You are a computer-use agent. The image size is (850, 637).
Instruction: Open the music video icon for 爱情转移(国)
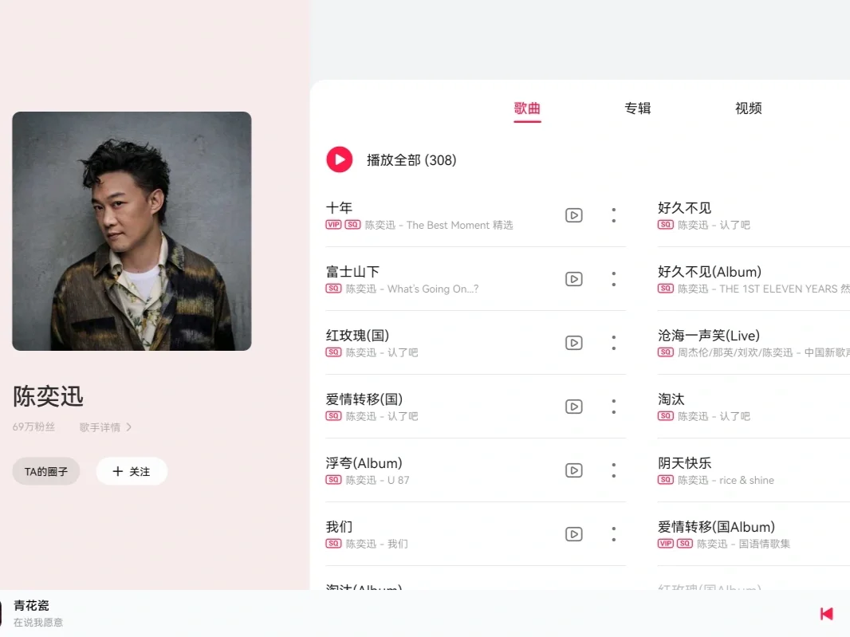click(x=573, y=407)
